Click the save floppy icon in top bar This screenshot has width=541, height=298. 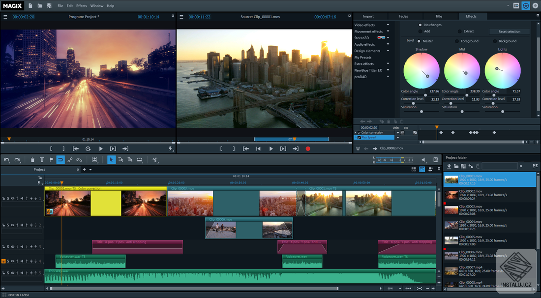click(49, 6)
